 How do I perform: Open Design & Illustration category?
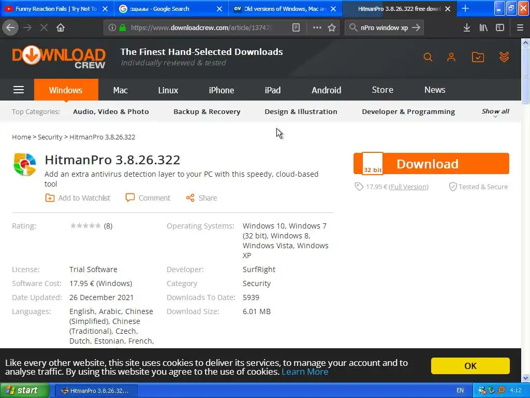click(301, 112)
